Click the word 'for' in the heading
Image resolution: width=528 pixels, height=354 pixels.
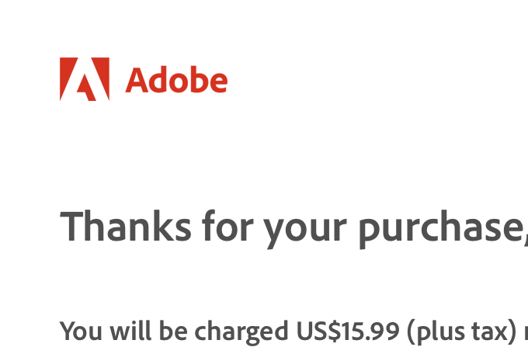point(228,225)
